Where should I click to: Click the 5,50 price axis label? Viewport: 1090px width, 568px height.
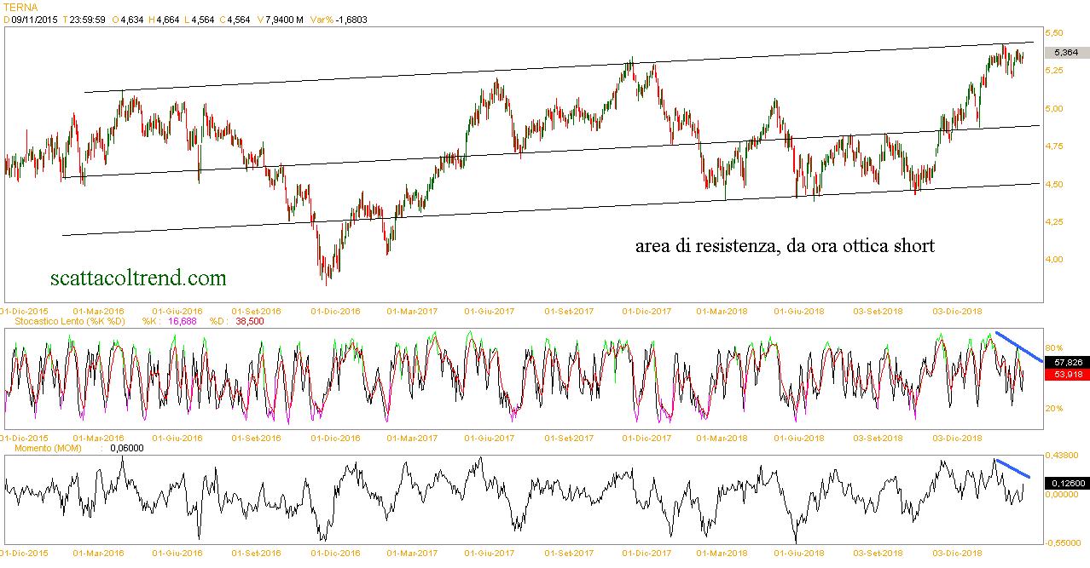point(1054,32)
